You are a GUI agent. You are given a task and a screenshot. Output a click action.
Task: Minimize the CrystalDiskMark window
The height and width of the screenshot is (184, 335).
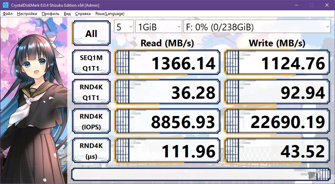296,5
